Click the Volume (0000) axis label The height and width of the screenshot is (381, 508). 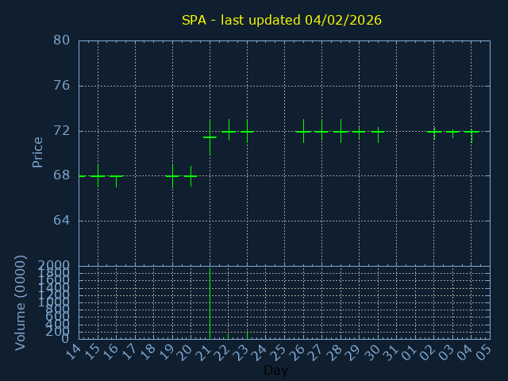tap(21, 302)
